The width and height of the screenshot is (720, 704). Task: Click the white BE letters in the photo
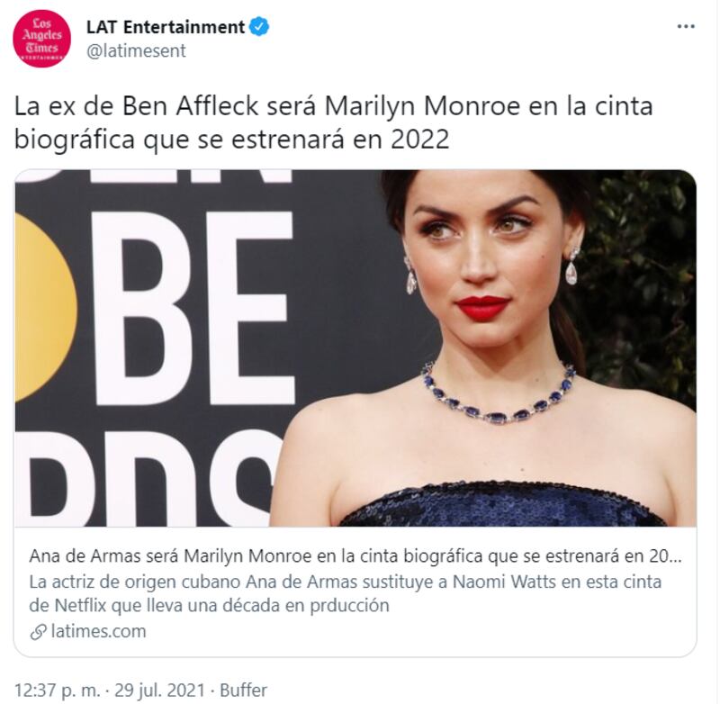tap(193, 309)
